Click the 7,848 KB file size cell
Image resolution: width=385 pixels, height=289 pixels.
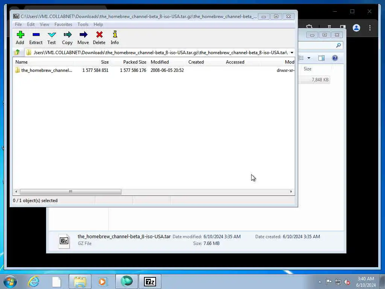[x=320, y=80]
